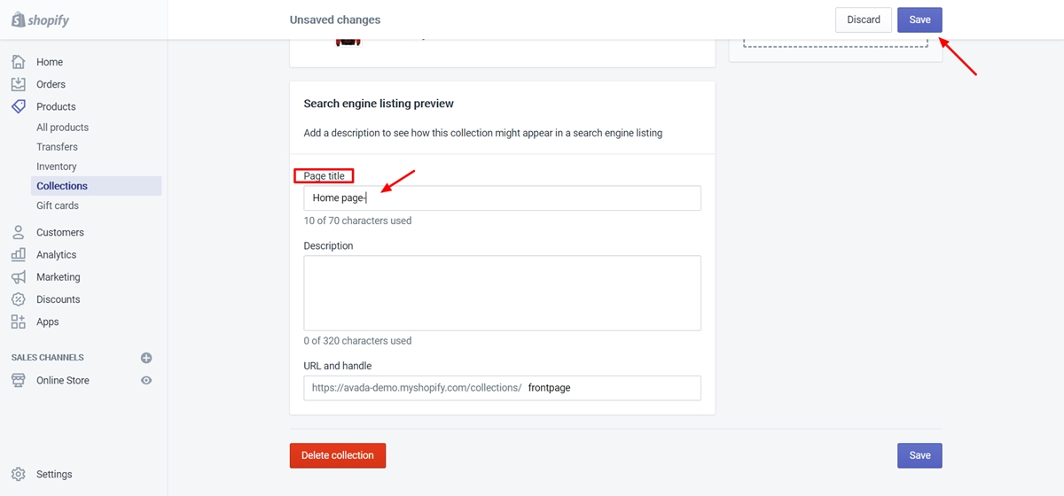View online store via eye icon

[x=146, y=380]
